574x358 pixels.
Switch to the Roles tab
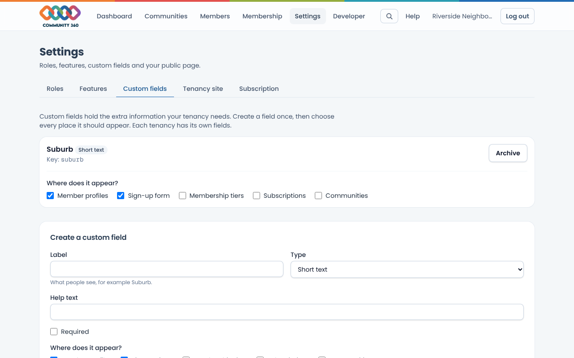click(x=55, y=89)
